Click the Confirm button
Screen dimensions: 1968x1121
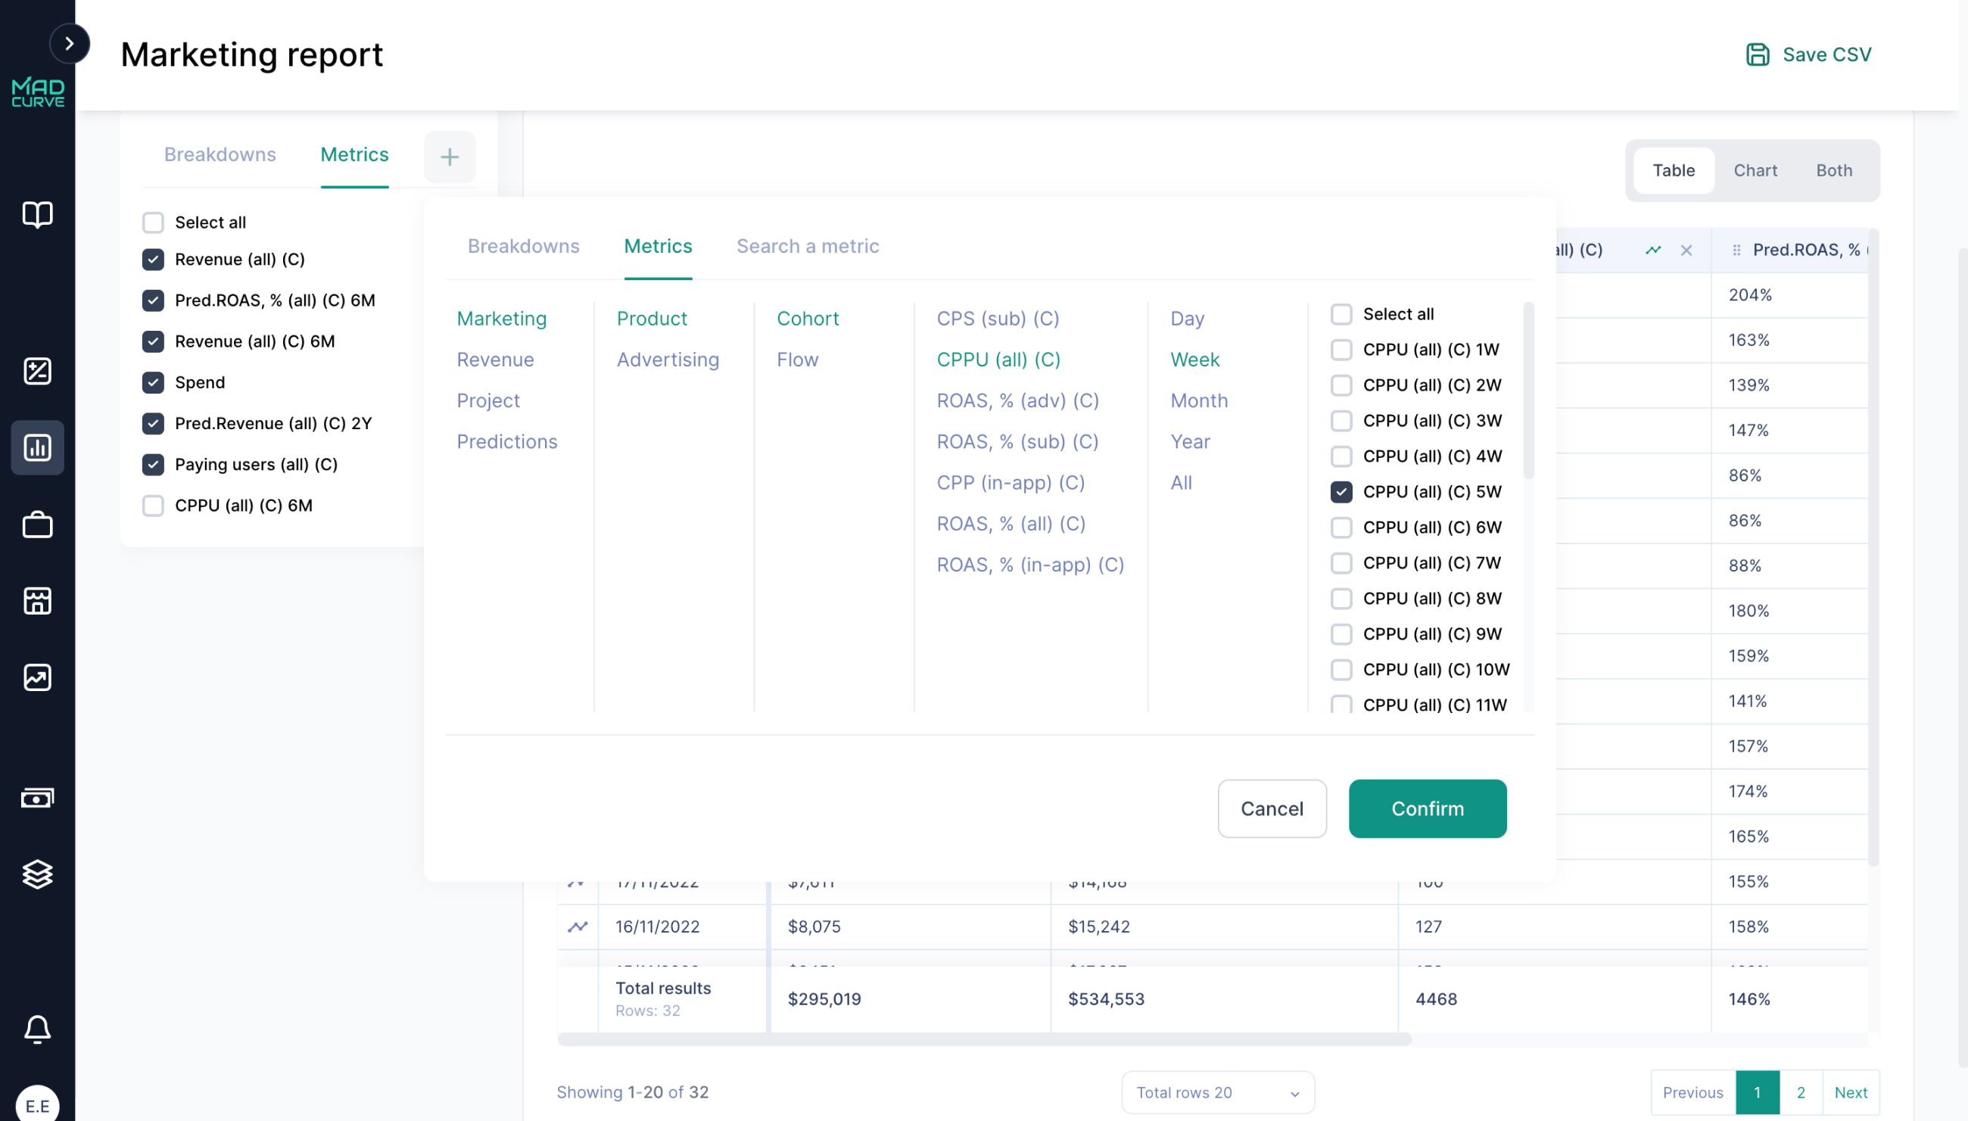[x=1427, y=808]
